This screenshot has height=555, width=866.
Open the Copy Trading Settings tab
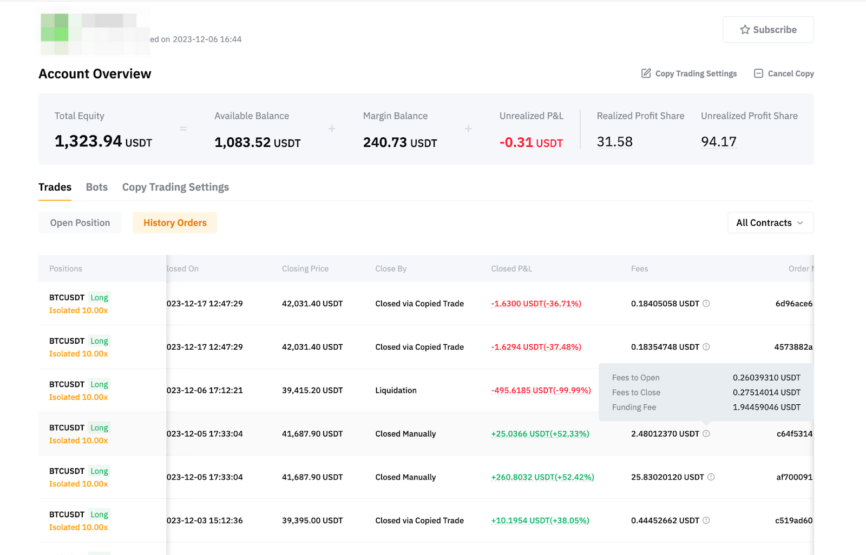point(175,187)
